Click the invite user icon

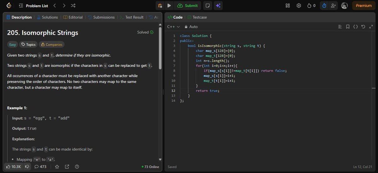pos(333,5)
